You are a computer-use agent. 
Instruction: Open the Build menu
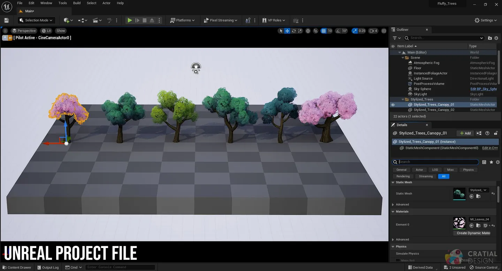(77, 3)
